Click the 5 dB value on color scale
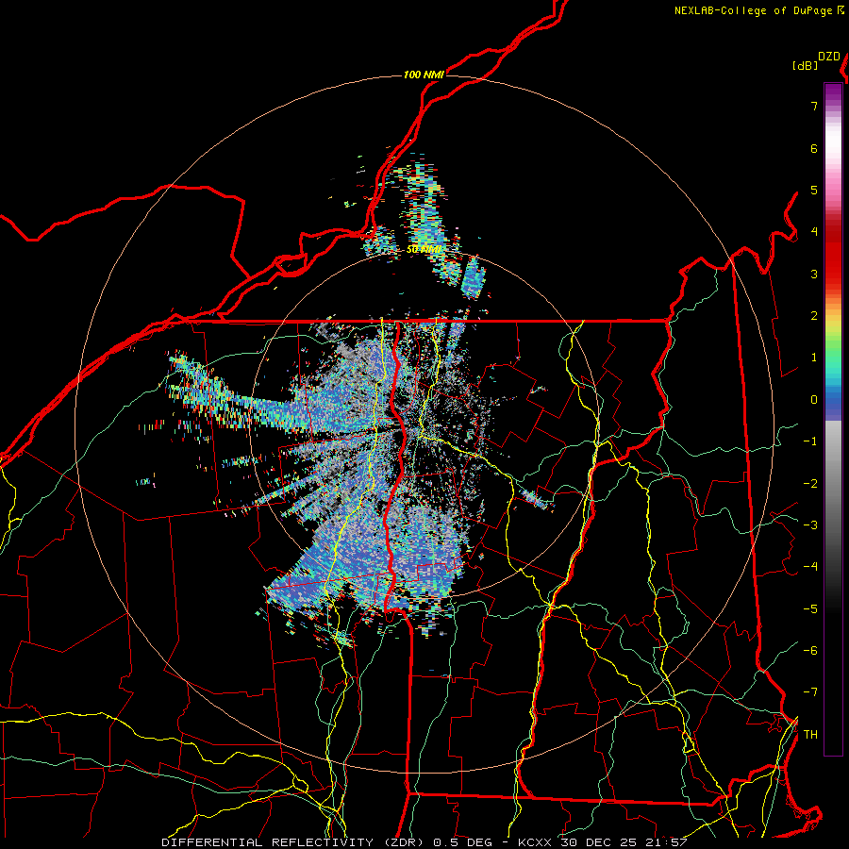 (x=814, y=190)
